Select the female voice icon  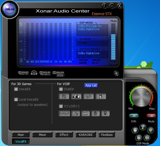(105, 113)
